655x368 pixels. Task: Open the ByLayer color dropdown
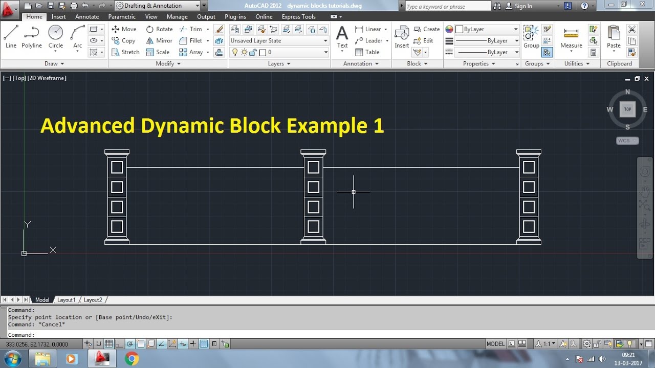pos(487,29)
